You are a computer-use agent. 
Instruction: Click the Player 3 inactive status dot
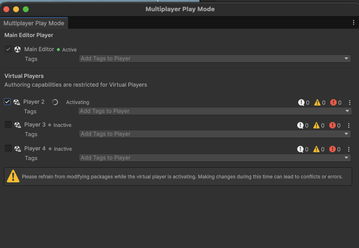[50, 125]
